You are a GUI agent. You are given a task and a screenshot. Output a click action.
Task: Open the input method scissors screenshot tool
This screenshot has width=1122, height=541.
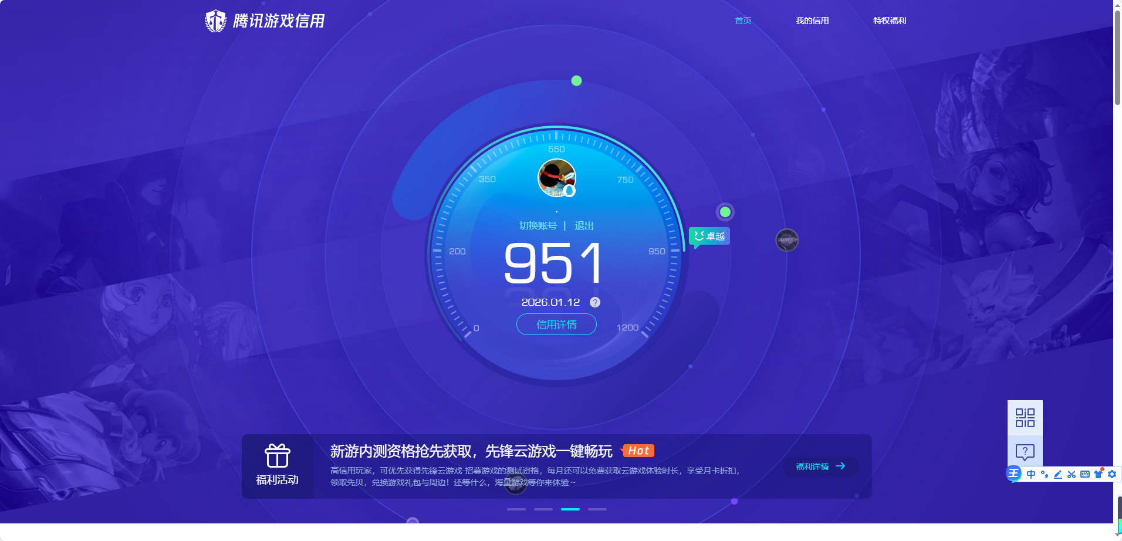(1072, 474)
